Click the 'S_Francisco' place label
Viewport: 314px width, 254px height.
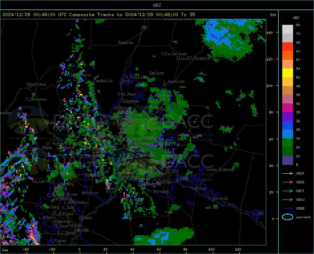tap(137, 77)
